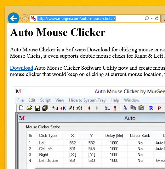Screen dimensions: 165x169
Task: Click the Y value 530 cell
Action: (92, 160)
